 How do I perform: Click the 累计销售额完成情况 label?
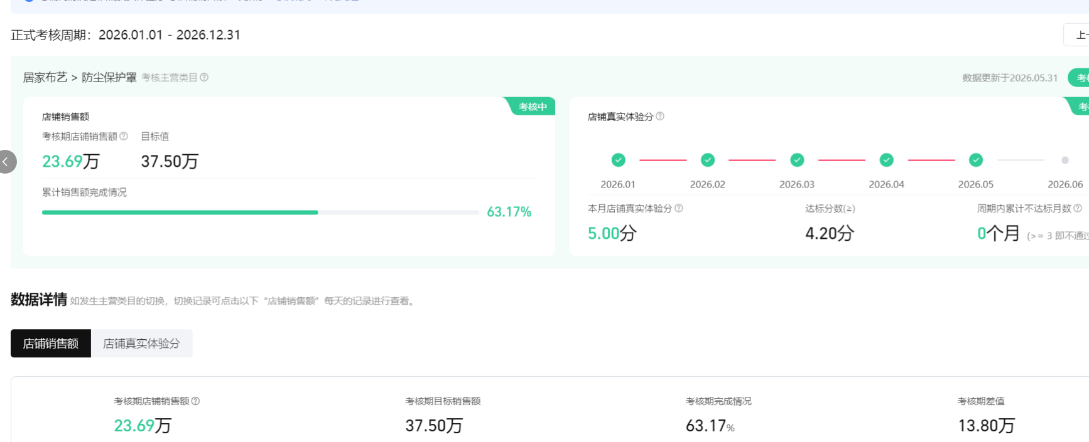point(84,192)
